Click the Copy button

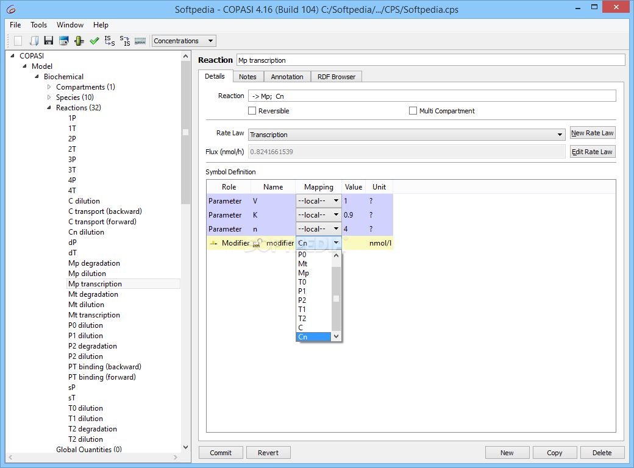click(554, 453)
